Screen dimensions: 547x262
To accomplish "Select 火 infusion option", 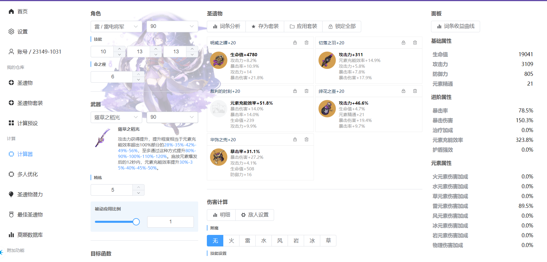I will pyautogui.click(x=231, y=241).
